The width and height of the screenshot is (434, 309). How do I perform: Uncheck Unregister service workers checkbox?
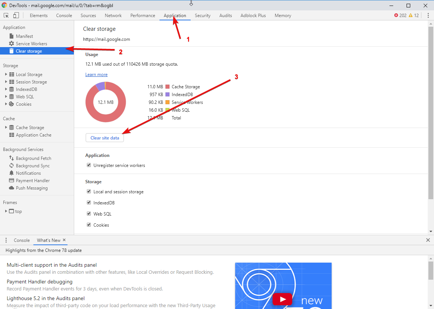coord(89,165)
